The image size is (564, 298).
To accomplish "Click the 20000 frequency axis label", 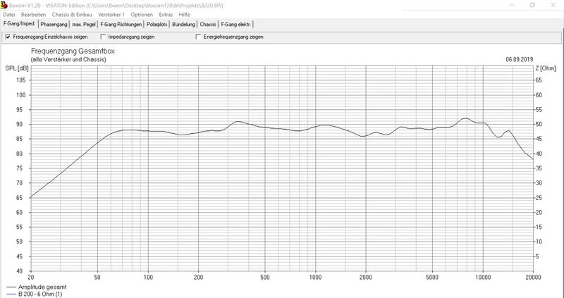I will tap(533, 277).
